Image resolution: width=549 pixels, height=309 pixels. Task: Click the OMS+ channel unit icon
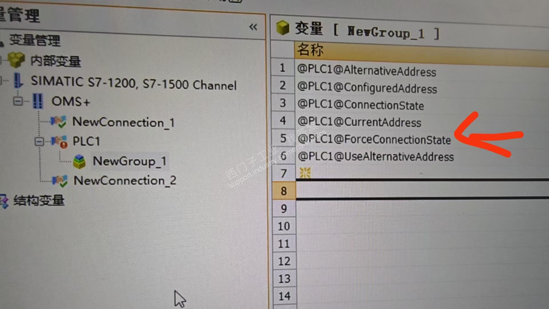click(x=38, y=101)
